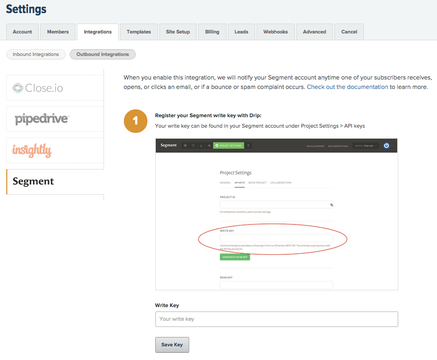
Task: Click the orange step 1 badge
Action: tap(135, 121)
